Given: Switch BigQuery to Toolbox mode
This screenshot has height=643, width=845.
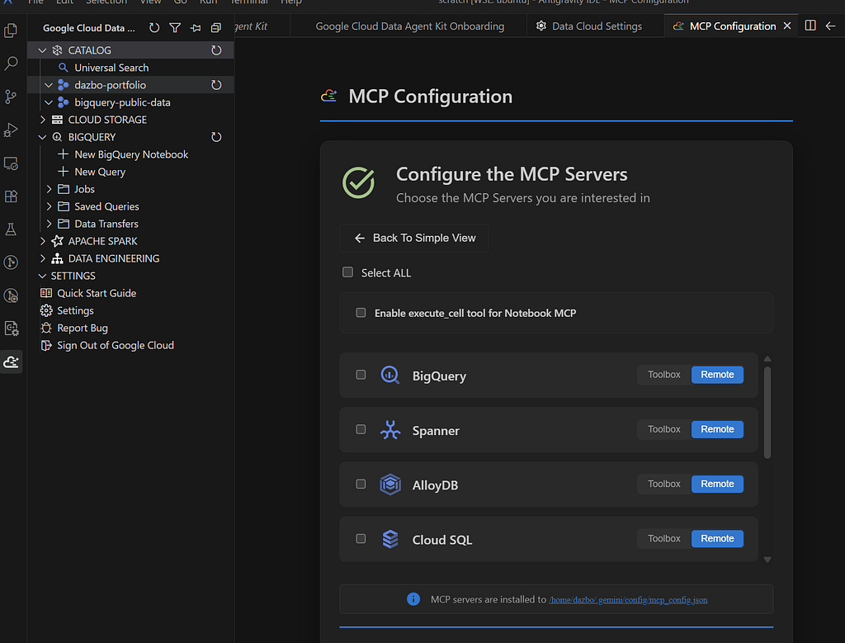Looking at the screenshot, I should click(664, 375).
